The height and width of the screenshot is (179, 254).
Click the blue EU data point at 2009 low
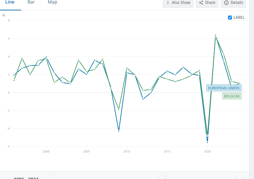[x=119, y=131]
